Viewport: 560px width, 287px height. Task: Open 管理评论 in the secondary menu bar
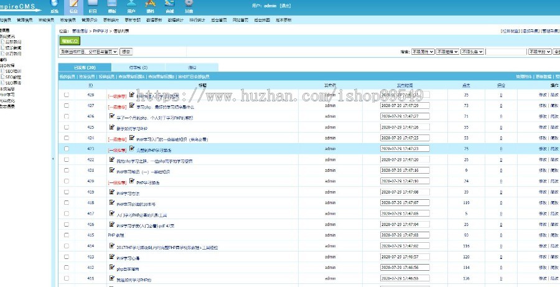click(89, 20)
